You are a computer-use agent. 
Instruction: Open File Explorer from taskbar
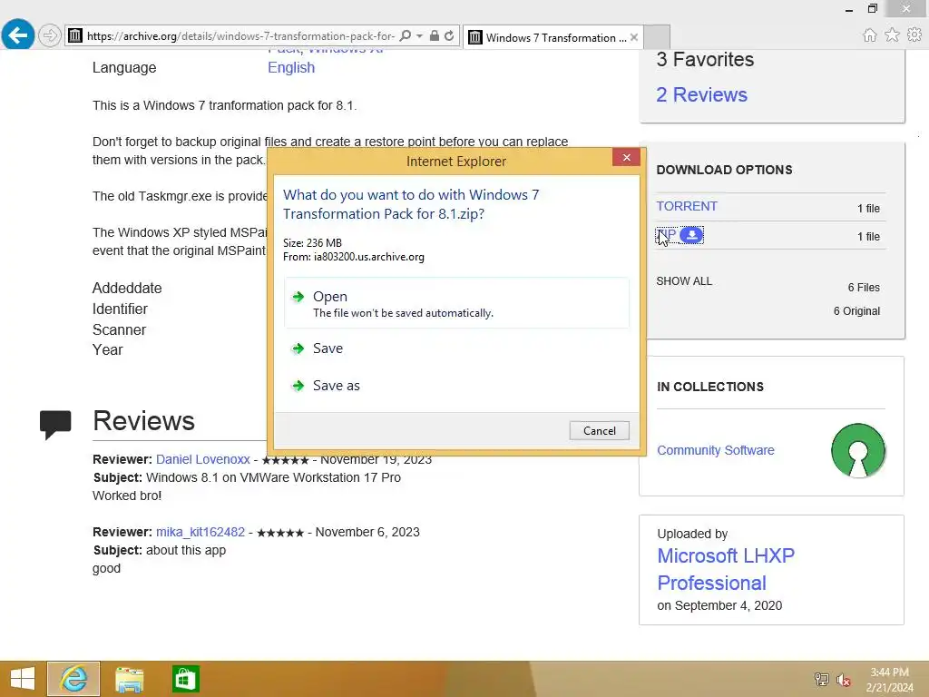click(x=129, y=679)
